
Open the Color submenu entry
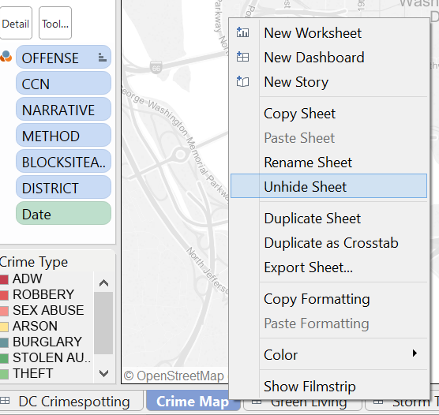(328, 354)
